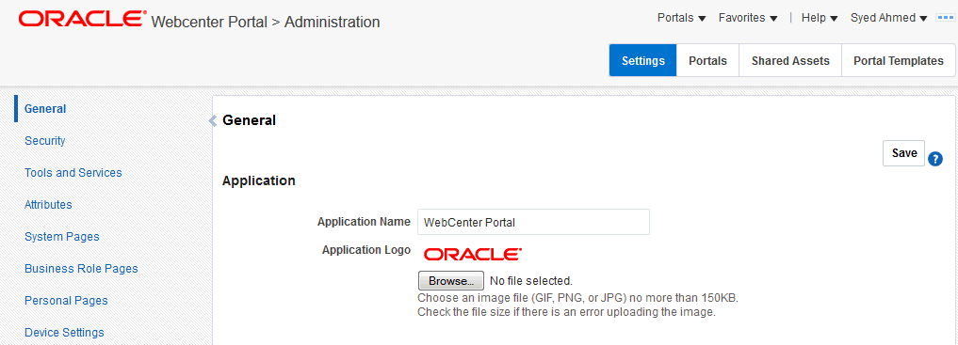
Task: Click the "Application" section heading
Action: pyautogui.click(x=258, y=180)
